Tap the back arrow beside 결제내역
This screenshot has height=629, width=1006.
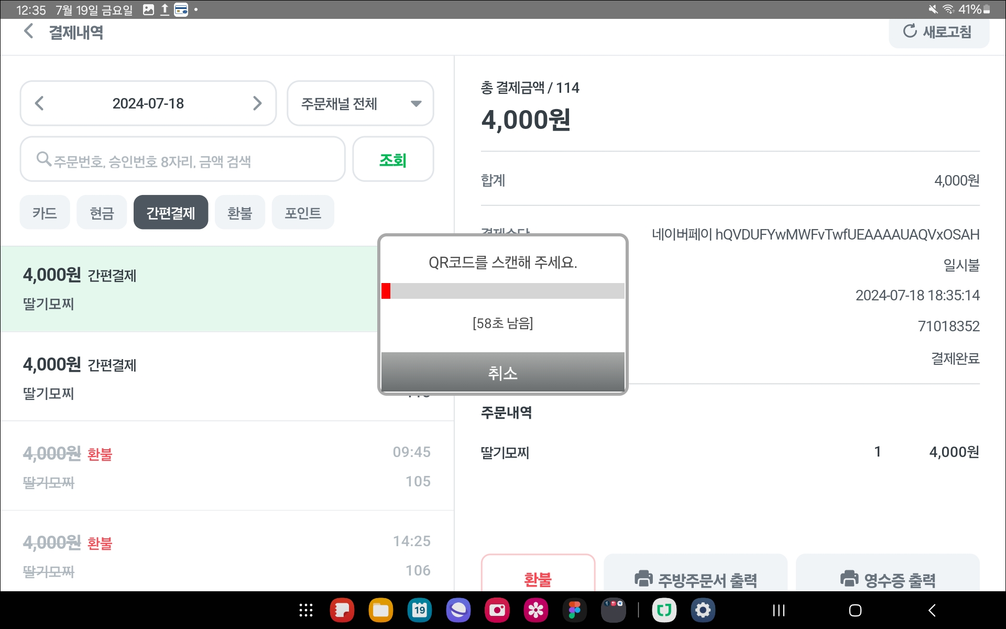point(29,31)
